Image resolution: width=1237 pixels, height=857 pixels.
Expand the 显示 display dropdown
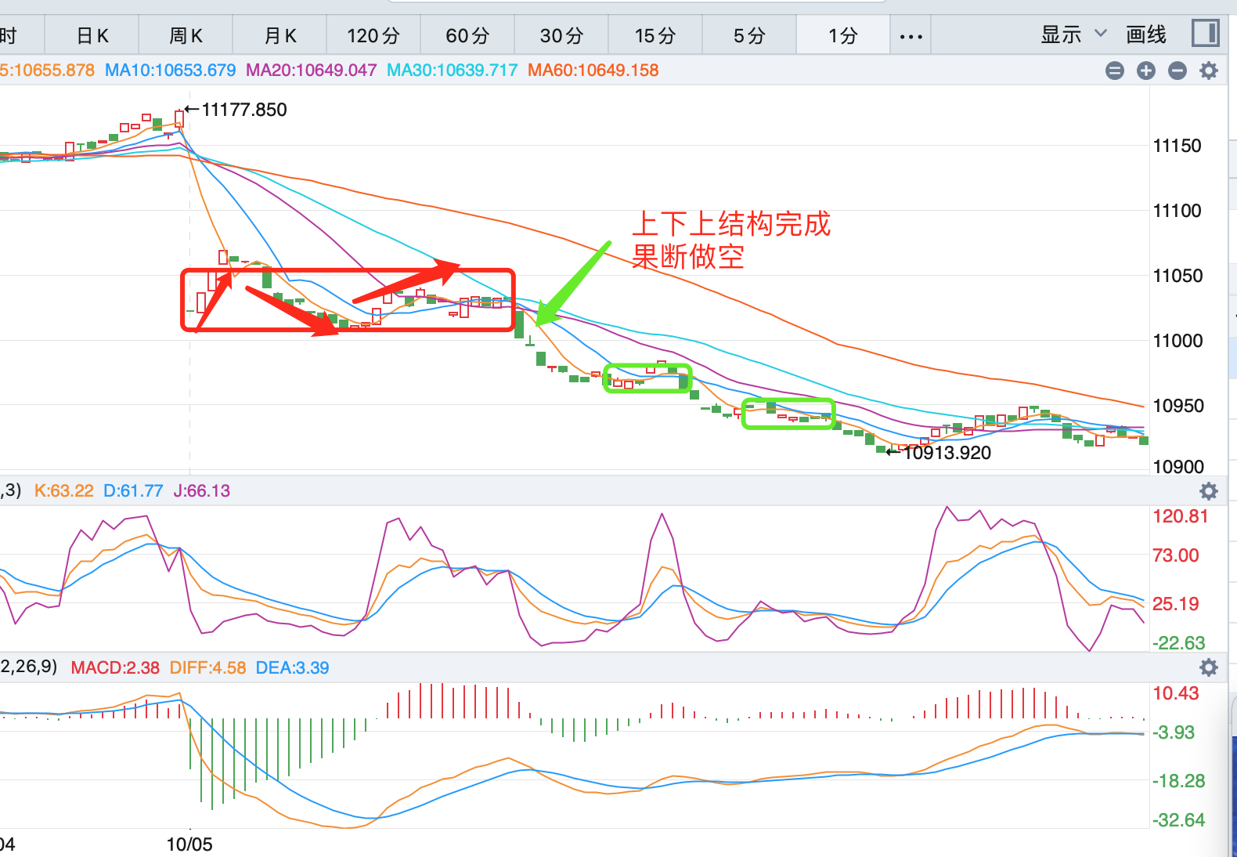tap(1073, 34)
